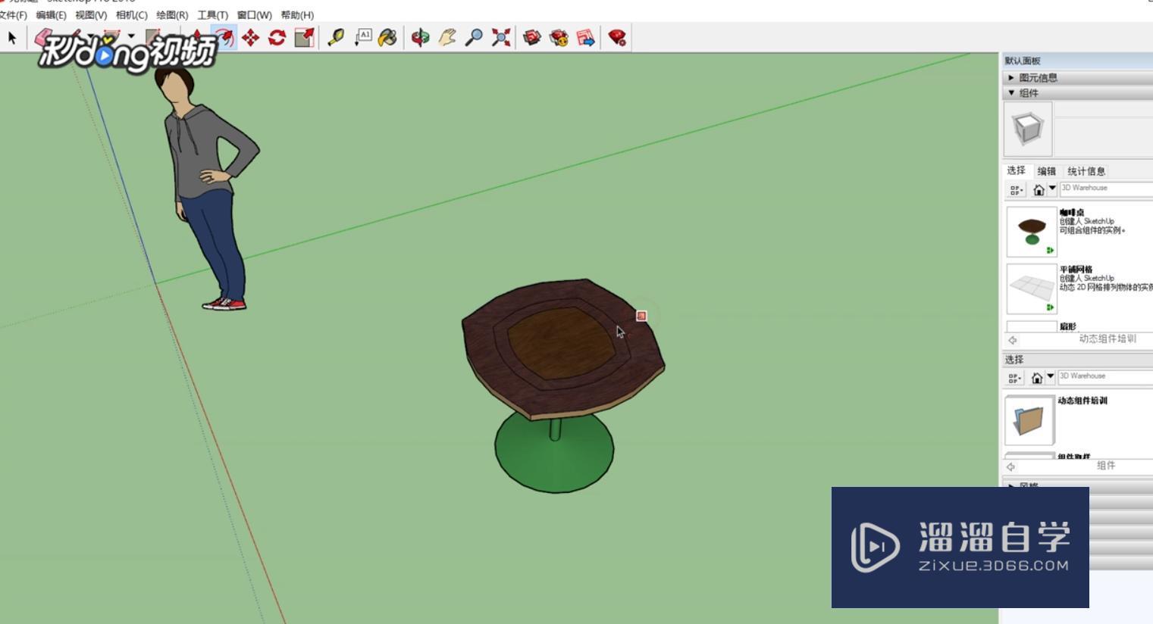Expand the 图元信息 panel
The image size is (1153, 624).
coord(1078,77)
